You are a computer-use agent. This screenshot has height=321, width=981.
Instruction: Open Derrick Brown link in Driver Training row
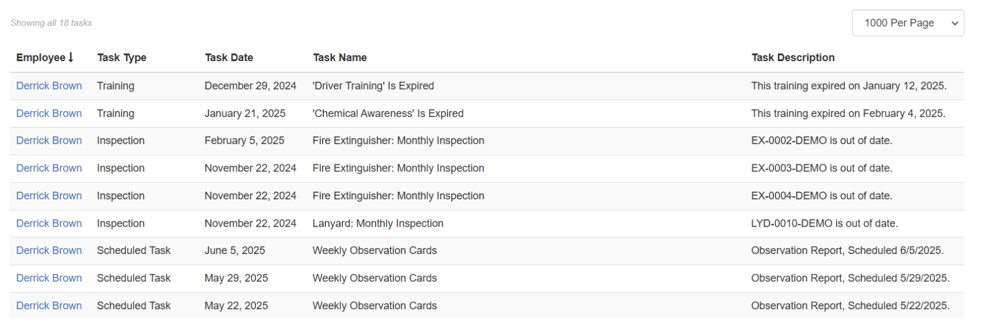coord(49,86)
